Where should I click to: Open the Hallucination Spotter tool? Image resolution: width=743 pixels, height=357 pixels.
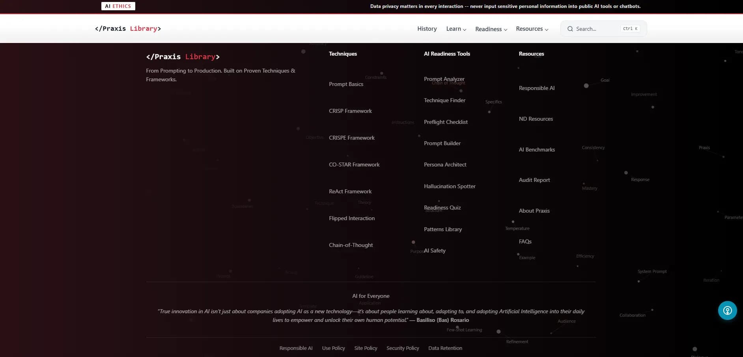pos(449,186)
